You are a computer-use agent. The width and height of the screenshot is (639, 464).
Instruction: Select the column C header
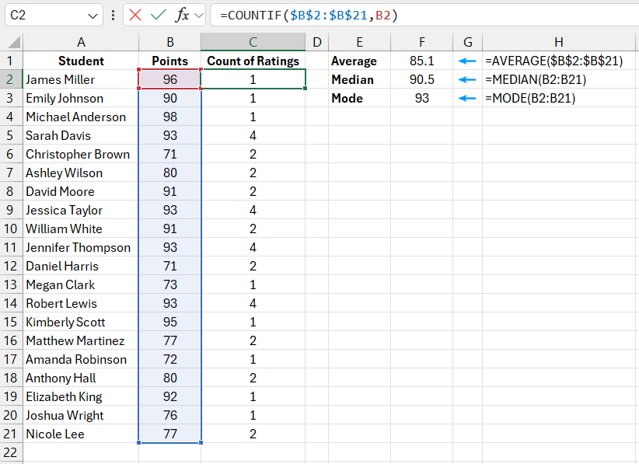point(253,42)
